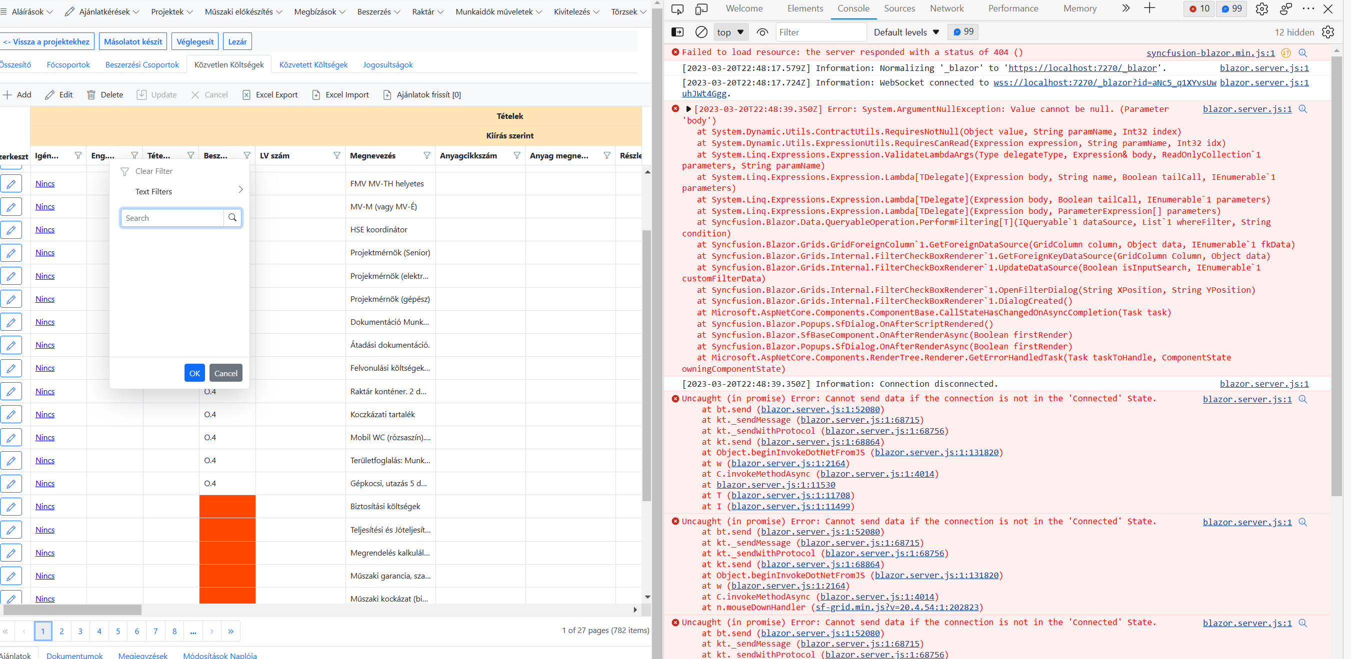The width and height of the screenshot is (1351, 659).
Task: Toggle the device emulation icon
Action: point(700,9)
